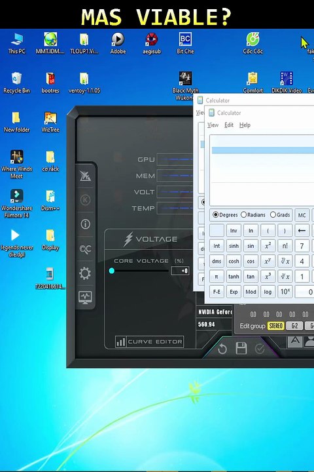Select the Dism++ desktop icon
This screenshot has height=472, width=314.
[50, 200]
